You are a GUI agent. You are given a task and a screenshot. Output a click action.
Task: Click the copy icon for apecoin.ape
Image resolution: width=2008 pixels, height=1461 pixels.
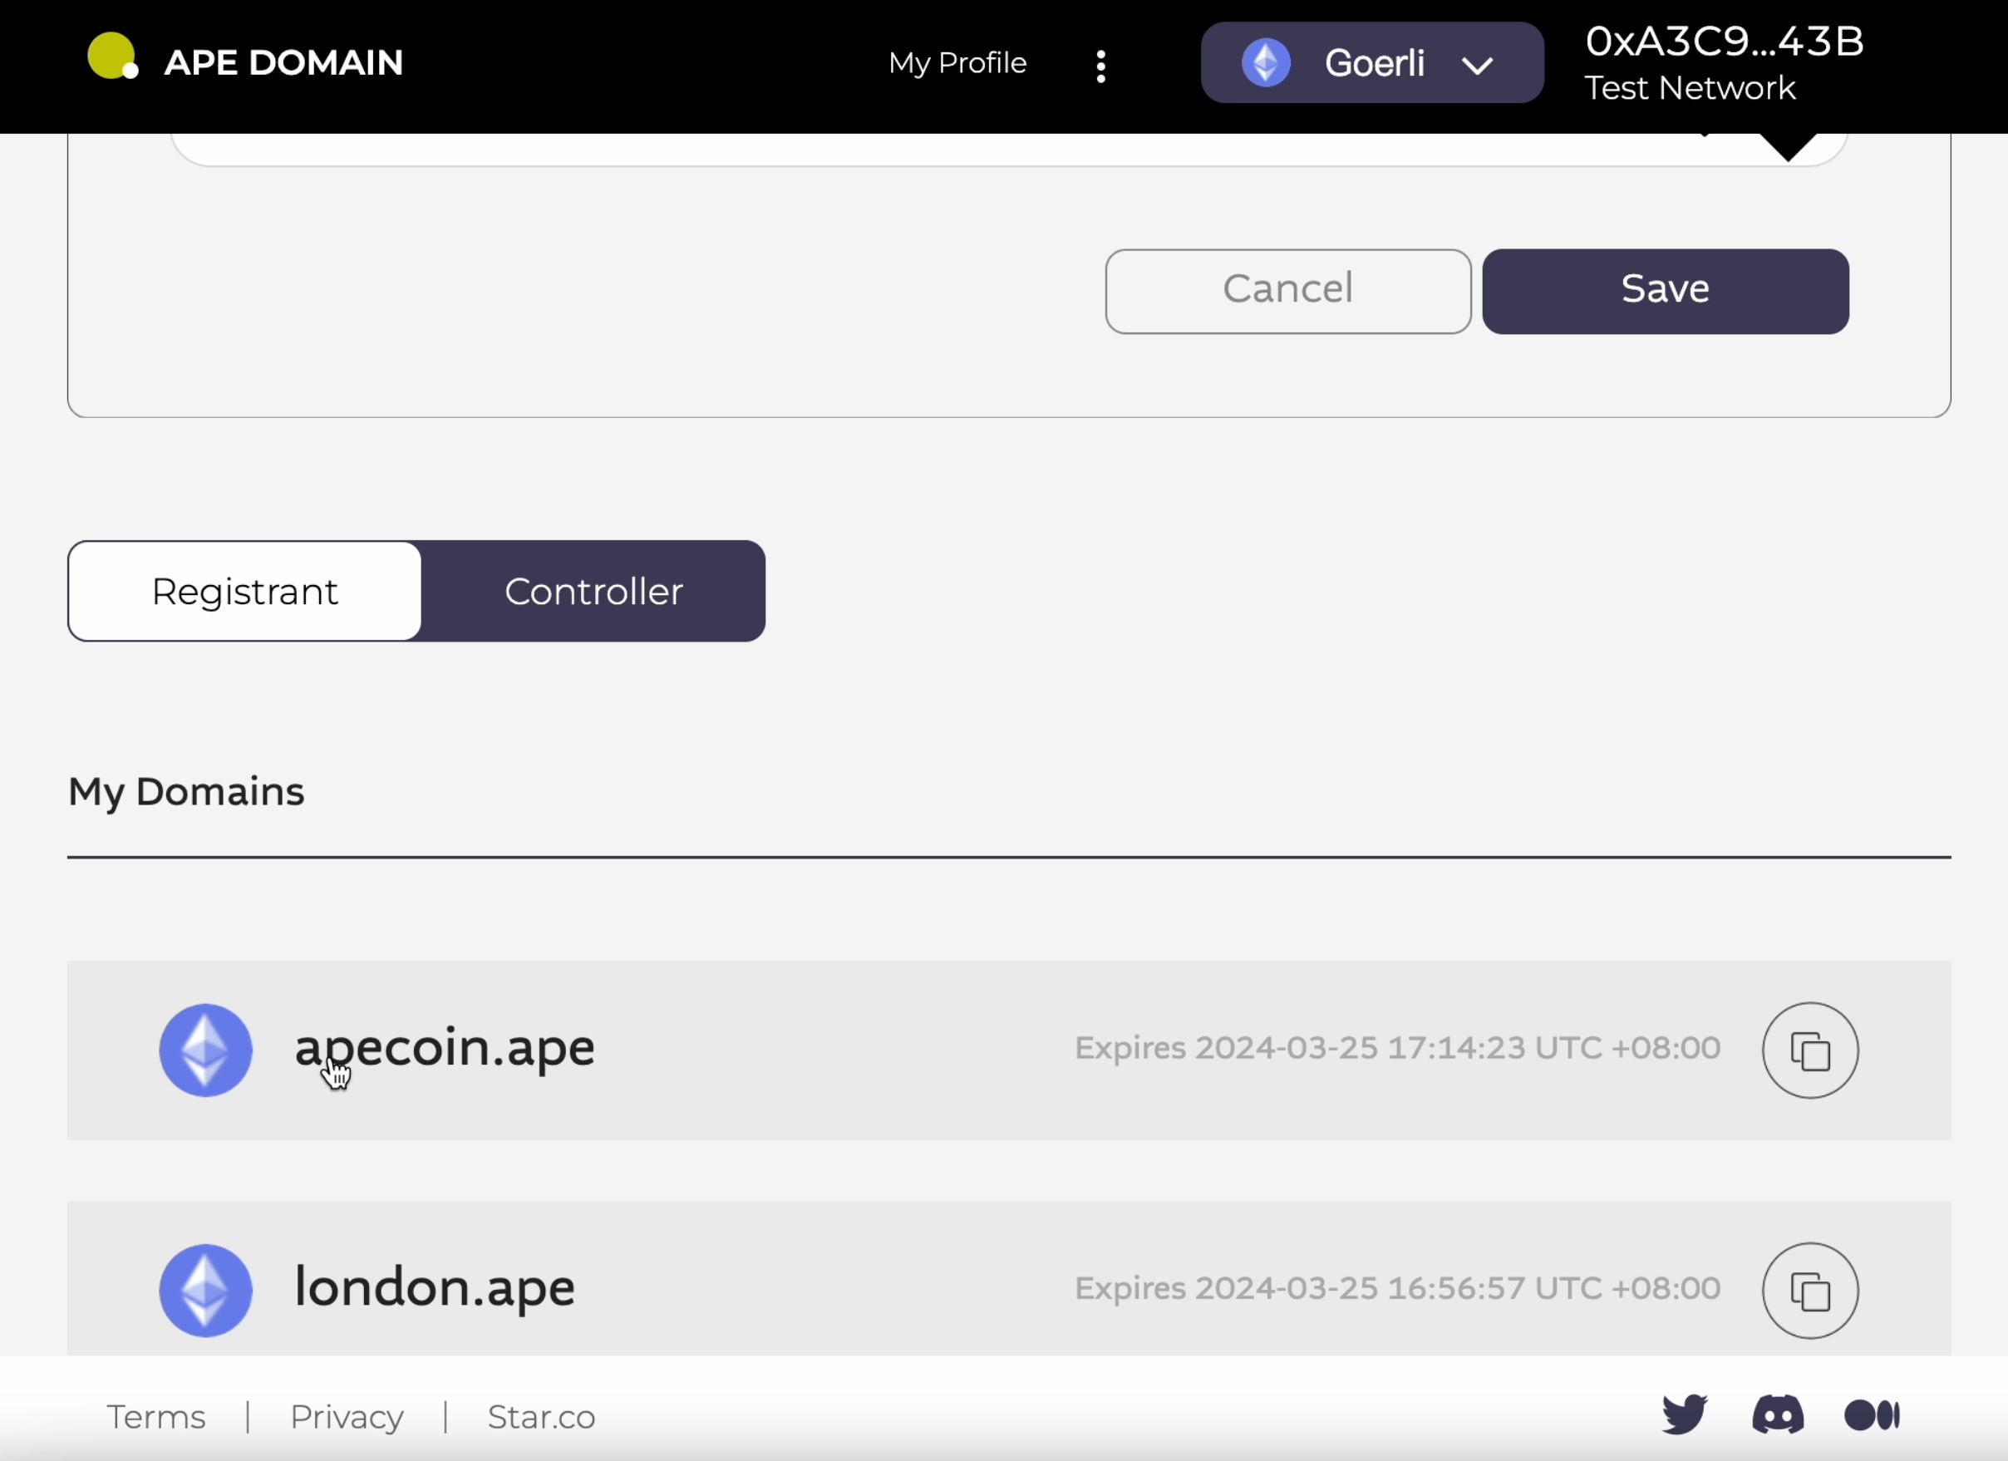[1810, 1048]
